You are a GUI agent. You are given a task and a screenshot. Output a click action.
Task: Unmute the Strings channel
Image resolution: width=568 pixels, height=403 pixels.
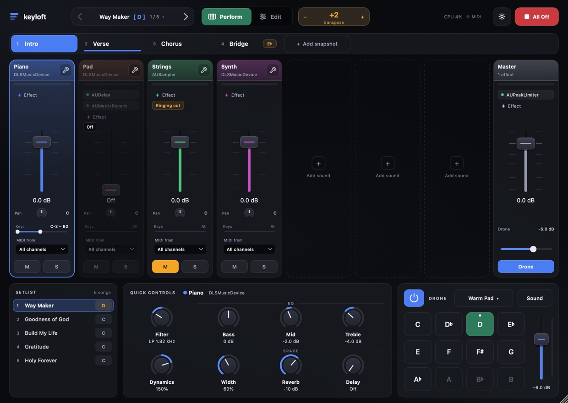coord(165,267)
